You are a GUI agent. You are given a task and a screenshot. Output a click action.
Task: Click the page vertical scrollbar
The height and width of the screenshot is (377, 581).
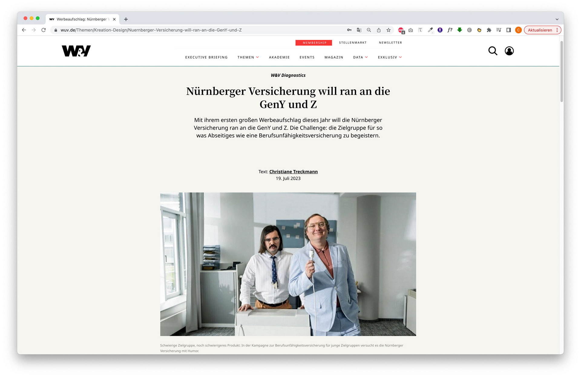click(x=562, y=72)
